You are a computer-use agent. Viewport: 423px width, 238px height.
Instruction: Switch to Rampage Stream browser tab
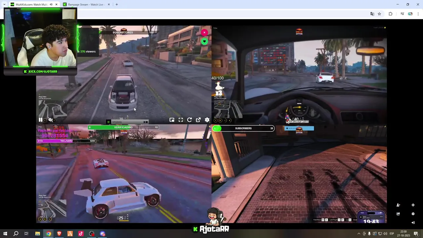coord(86,5)
